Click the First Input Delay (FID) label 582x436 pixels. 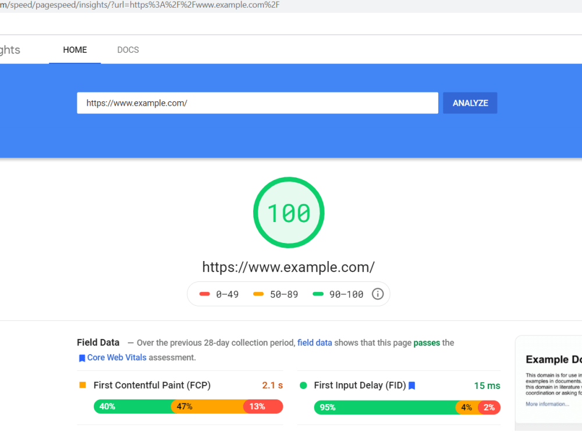(x=360, y=385)
